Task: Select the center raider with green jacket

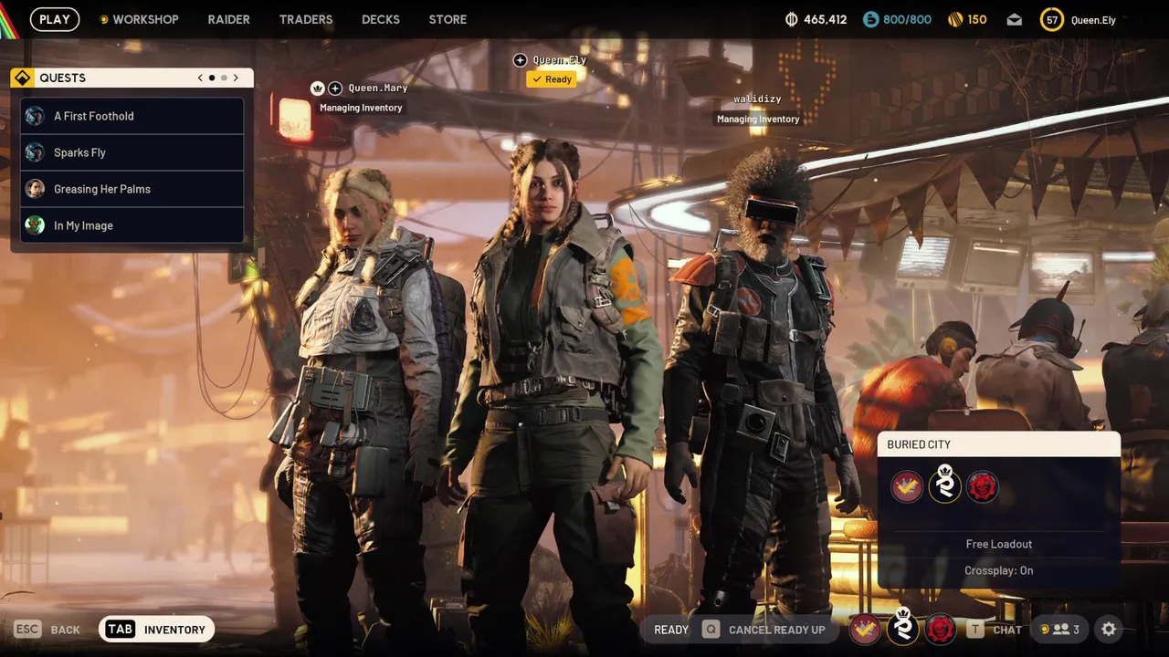Action: 553,392
